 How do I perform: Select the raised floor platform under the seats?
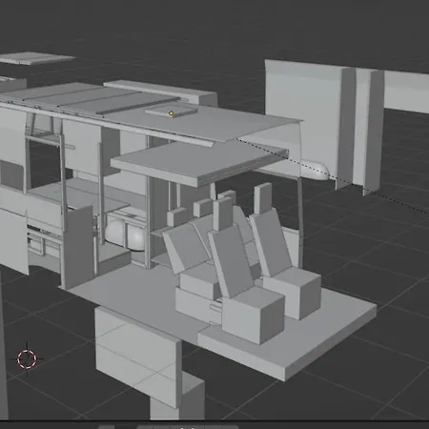286,337
